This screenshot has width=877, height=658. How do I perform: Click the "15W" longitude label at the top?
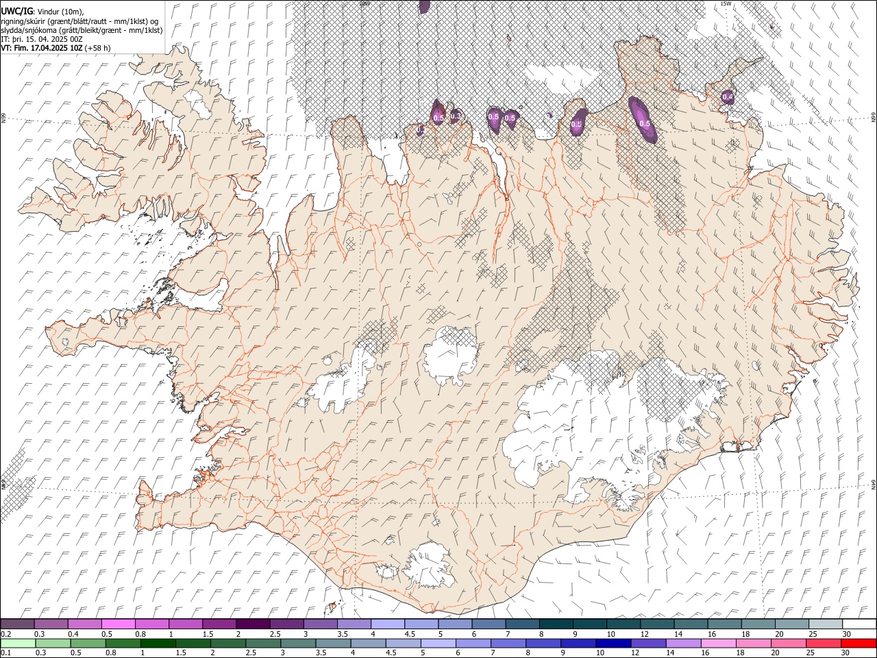coord(726,3)
